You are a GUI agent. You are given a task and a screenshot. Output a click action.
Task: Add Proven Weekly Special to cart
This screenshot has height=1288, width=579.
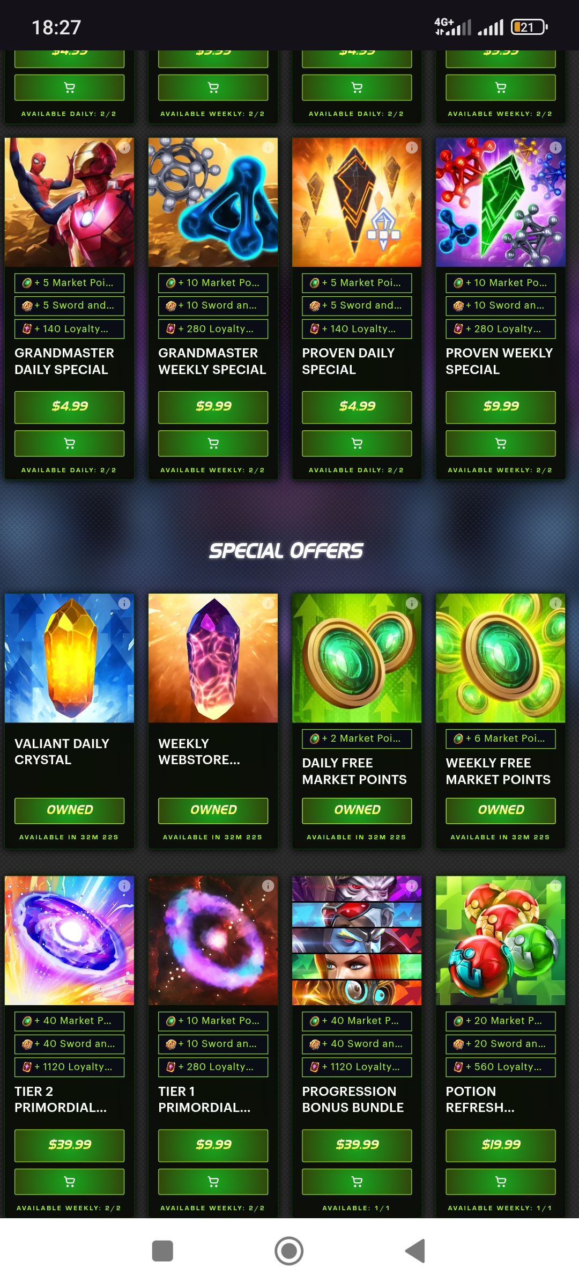point(500,443)
